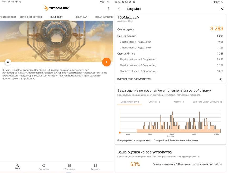The image size is (231, 173).
Task: Select the Sling Shot tab
Action: (56, 17)
